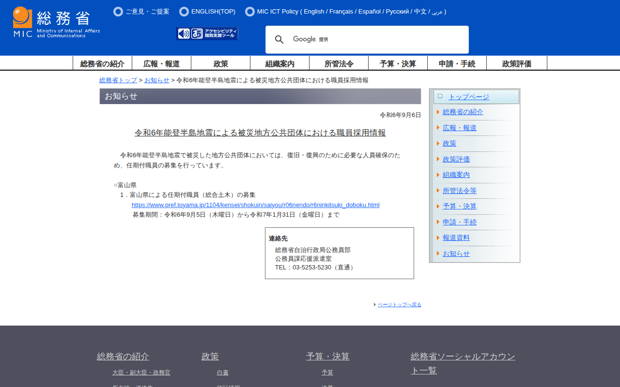The height and width of the screenshot is (387, 620).
Task: Open 報道資料 in the right sidebar
Action: [x=456, y=238]
